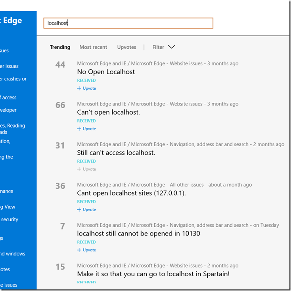
Task: Click the 31 upvote count
Action: [x=60, y=145]
